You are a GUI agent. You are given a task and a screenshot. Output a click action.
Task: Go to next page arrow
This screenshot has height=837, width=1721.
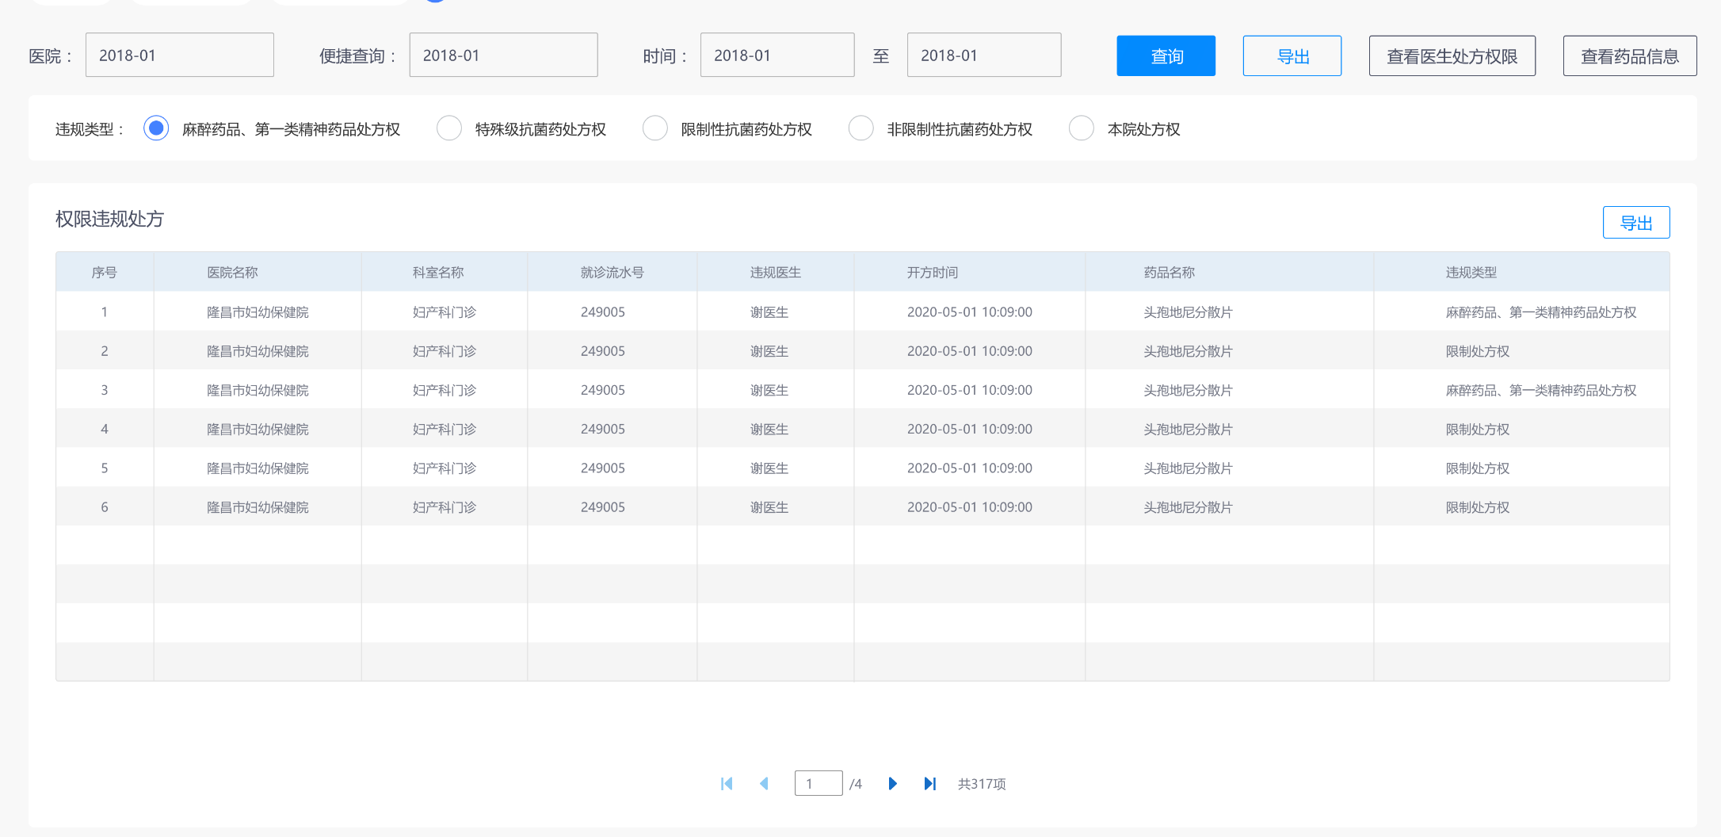[x=893, y=784]
